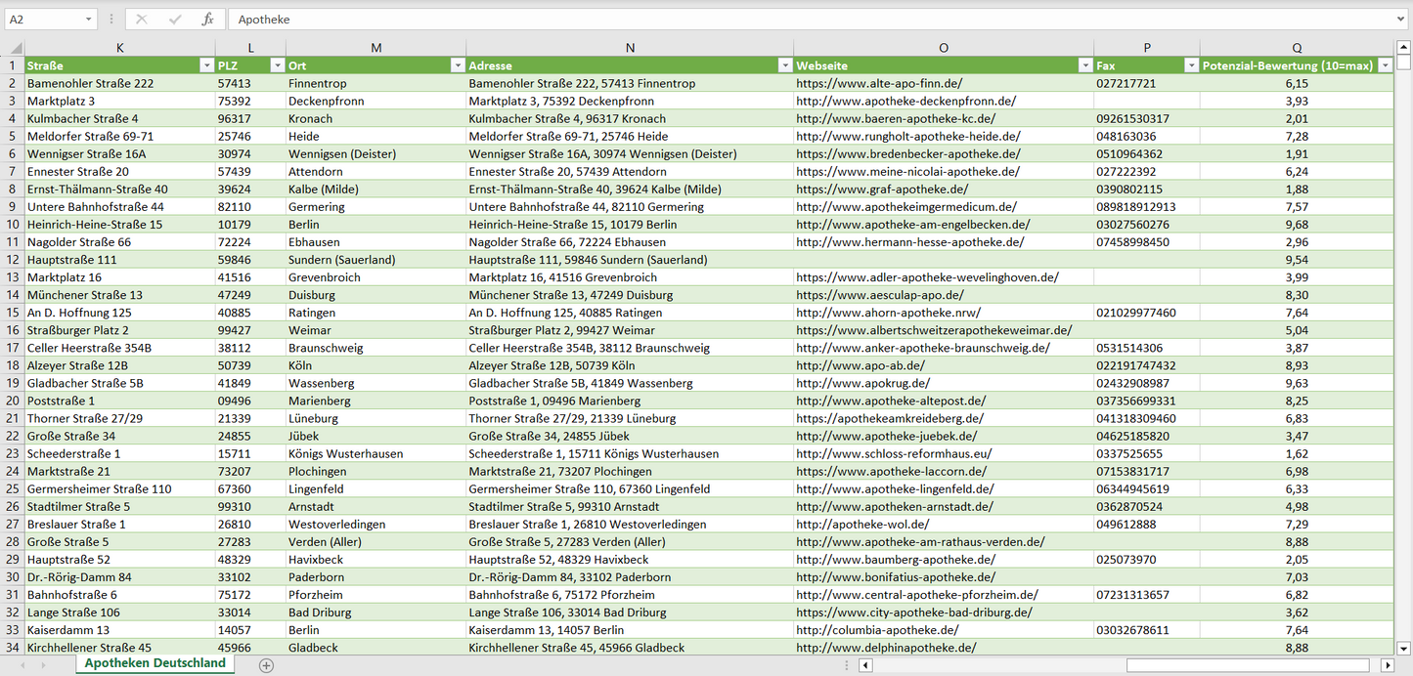The image size is (1413, 676).
Task: Click the apotheke-wol.de link cell
Action: point(863,525)
